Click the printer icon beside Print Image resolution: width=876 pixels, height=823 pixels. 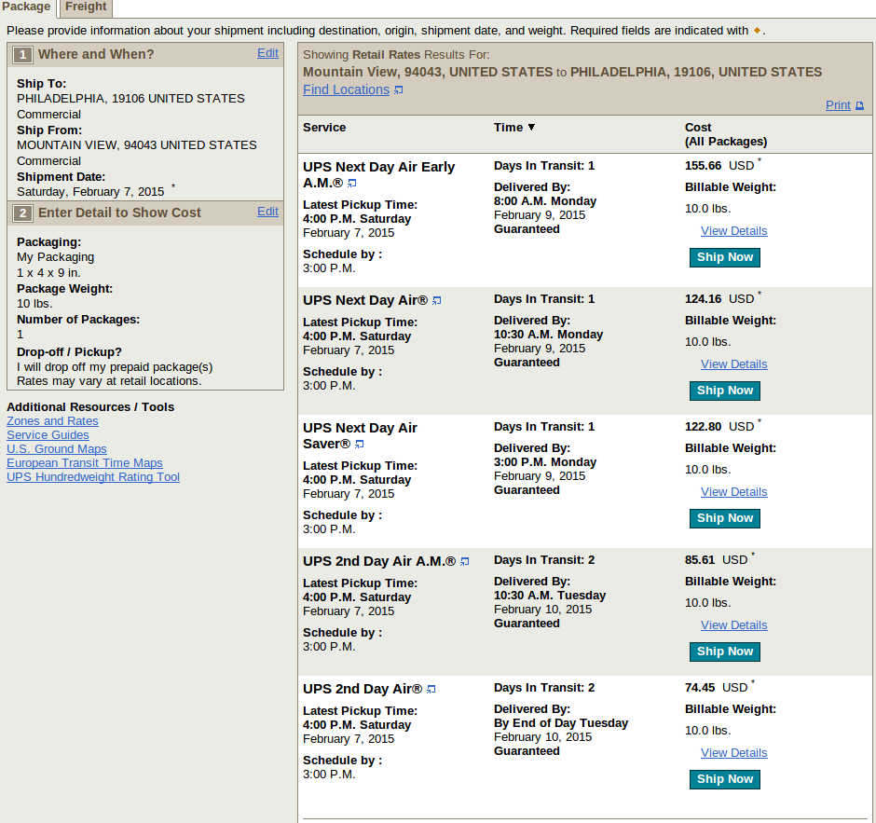[x=860, y=105]
